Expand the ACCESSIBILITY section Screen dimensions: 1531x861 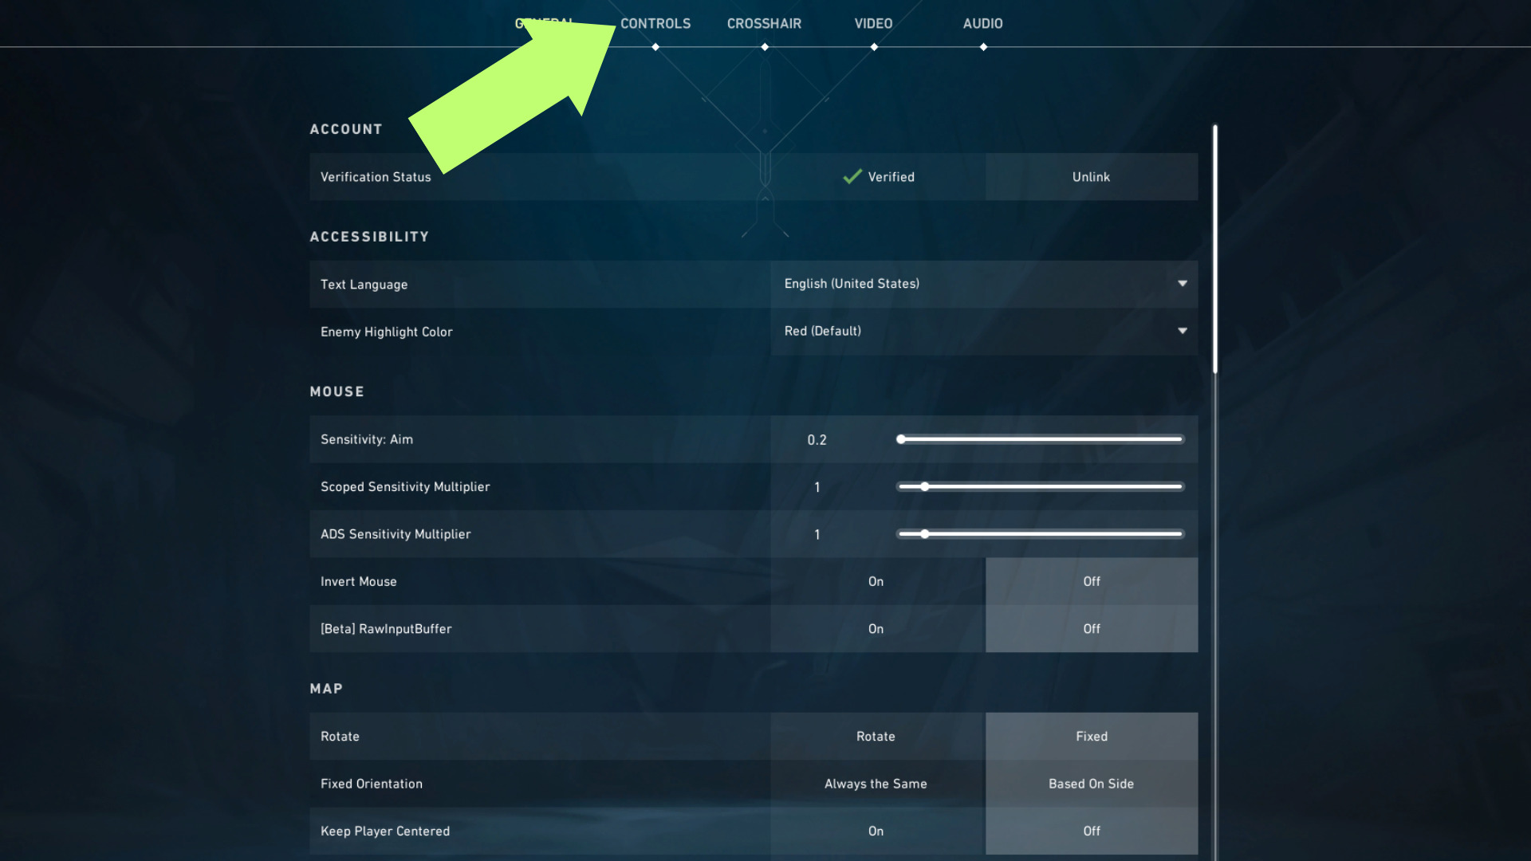pyautogui.click(x=369, y=237)
